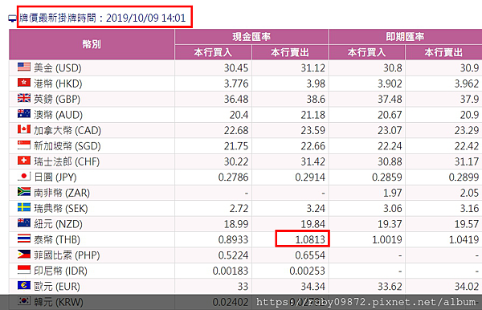Select the 歐元 (EUR) currency label

[57, 287]
